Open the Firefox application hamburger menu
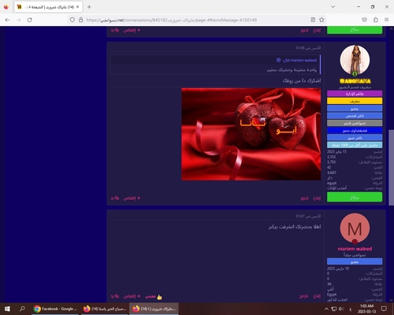The width and height of the screenshot is (394, 315). point(387,20)
